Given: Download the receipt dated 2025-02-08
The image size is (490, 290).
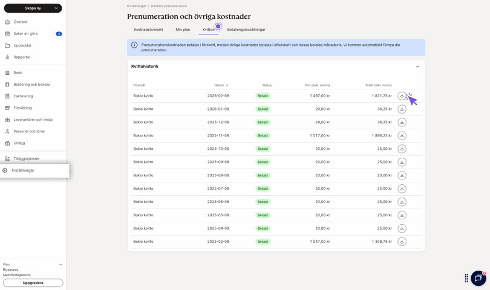Looking at the screenshot, I should coord(402,242).
